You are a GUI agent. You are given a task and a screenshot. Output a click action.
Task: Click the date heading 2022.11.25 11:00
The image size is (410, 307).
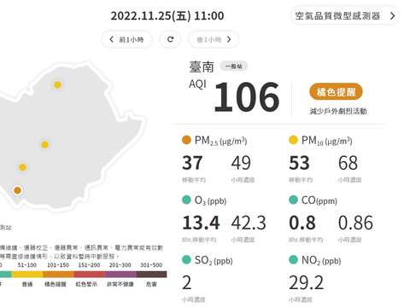(167, 16)
